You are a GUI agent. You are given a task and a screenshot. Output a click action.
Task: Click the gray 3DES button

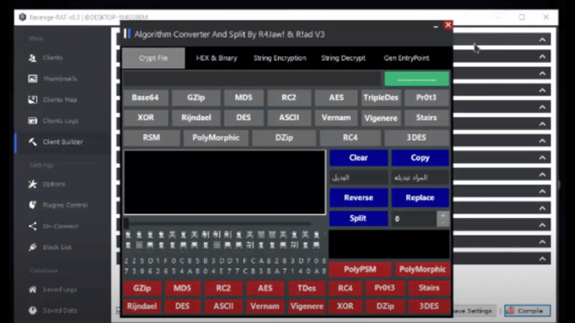[417, 138]
